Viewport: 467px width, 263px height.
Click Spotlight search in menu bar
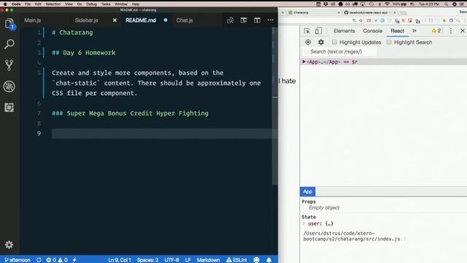(x=446, y=4)
